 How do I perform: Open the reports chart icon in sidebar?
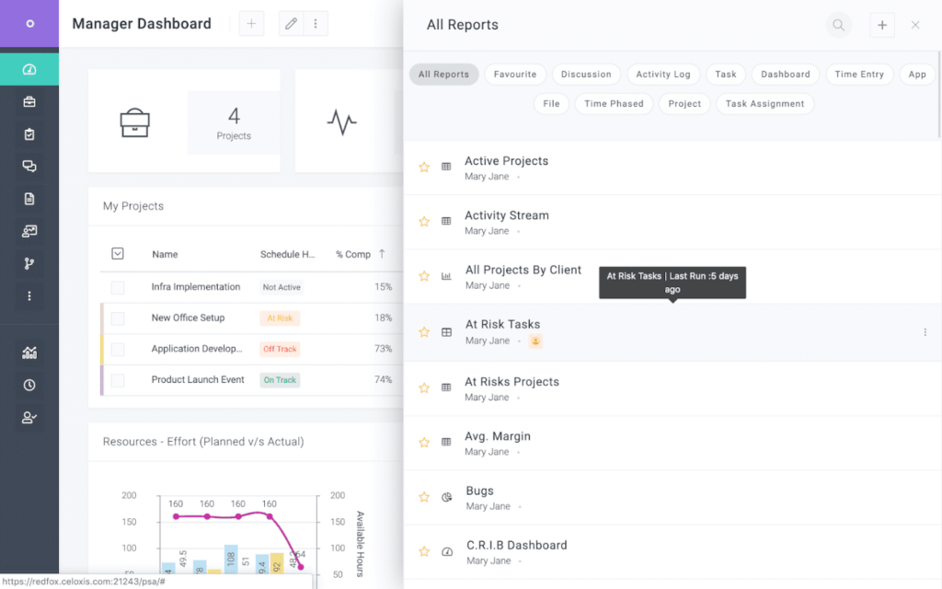tap(29, 352)
